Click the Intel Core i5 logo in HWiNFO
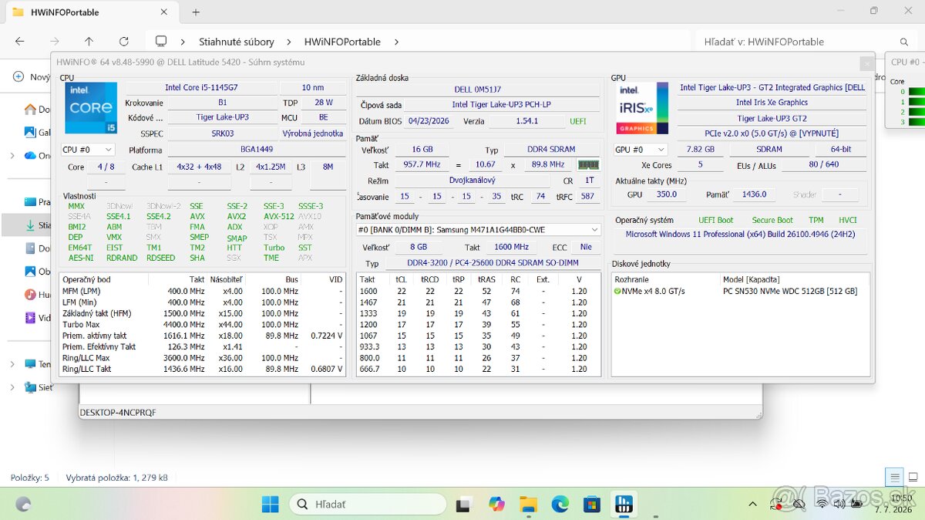The height and width of the screenshot is (520, 925). click(x=91, y=109)
